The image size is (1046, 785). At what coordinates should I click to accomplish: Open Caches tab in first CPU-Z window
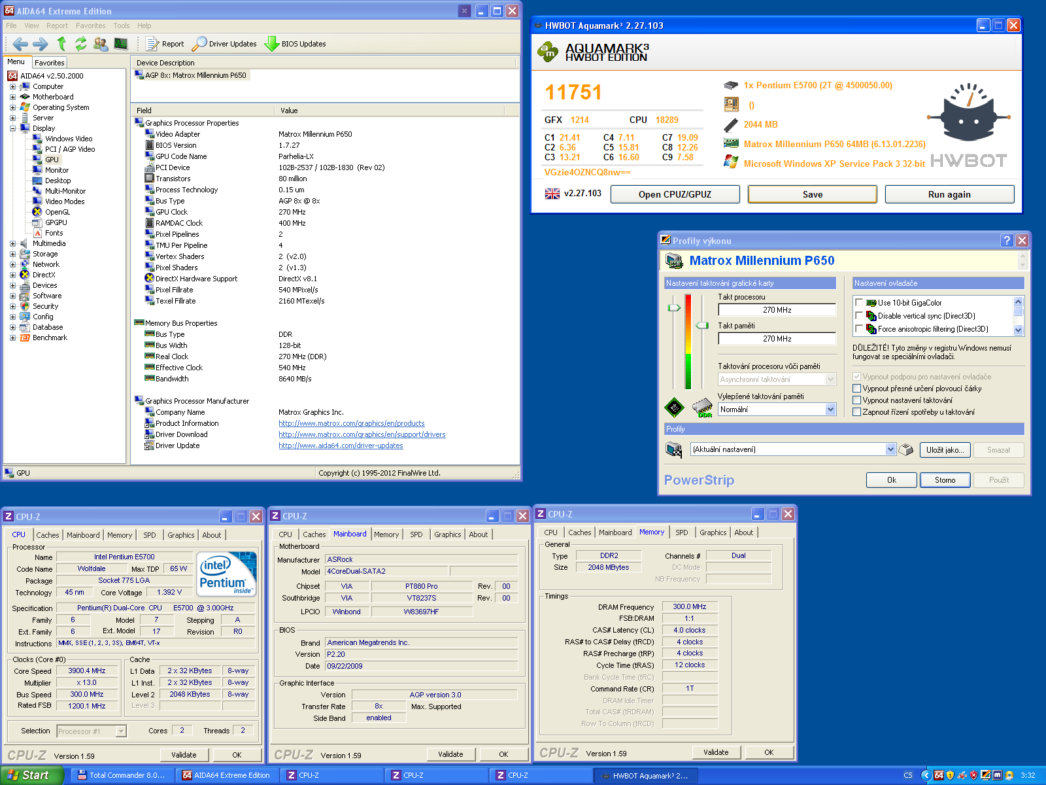(48, 535)
